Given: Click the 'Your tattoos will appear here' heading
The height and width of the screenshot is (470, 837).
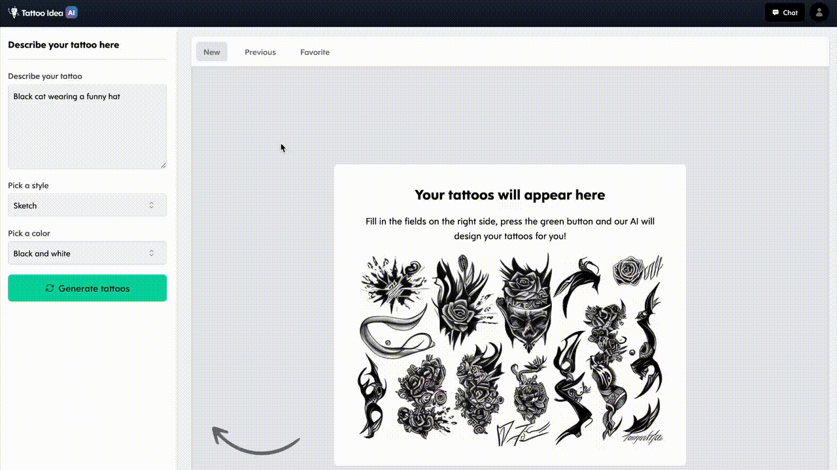Looking at the screenshot, I should click(509, 195).
